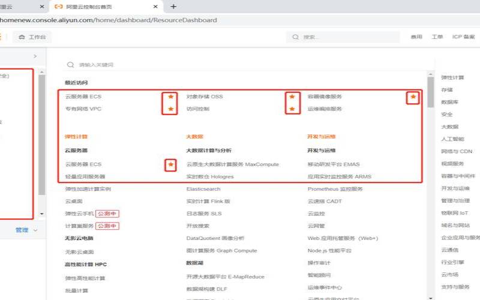
Task: Open the 工单 menu in the header
Action: point(437,37)
